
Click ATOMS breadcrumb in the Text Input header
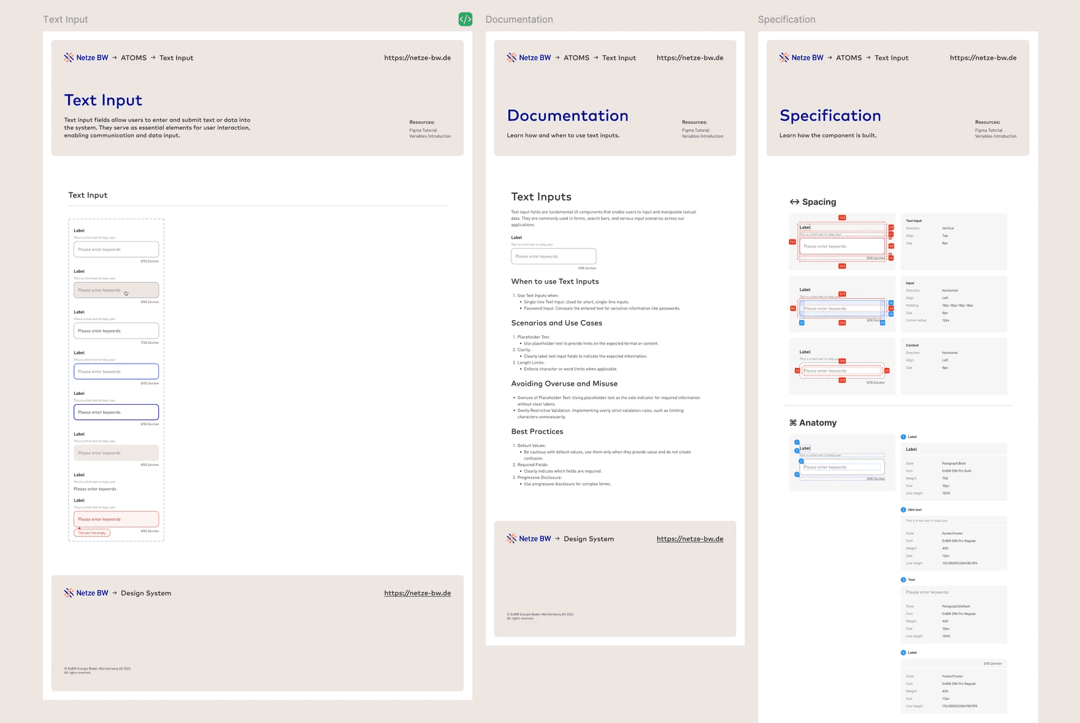pos(134,58)
